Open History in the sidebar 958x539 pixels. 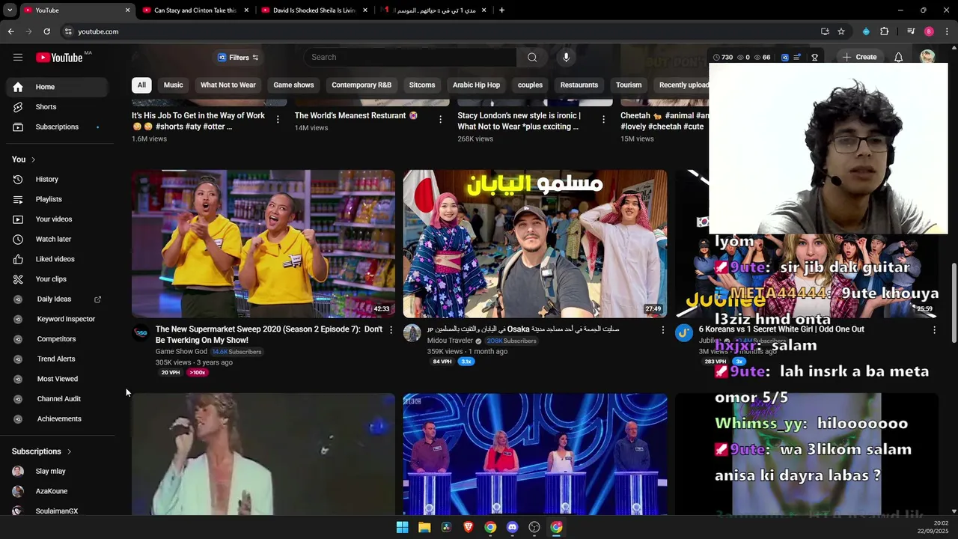46,180
